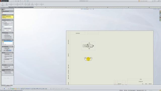Select the Model View tool
This screenshot has width=161, height=91.
coord(7,4)
